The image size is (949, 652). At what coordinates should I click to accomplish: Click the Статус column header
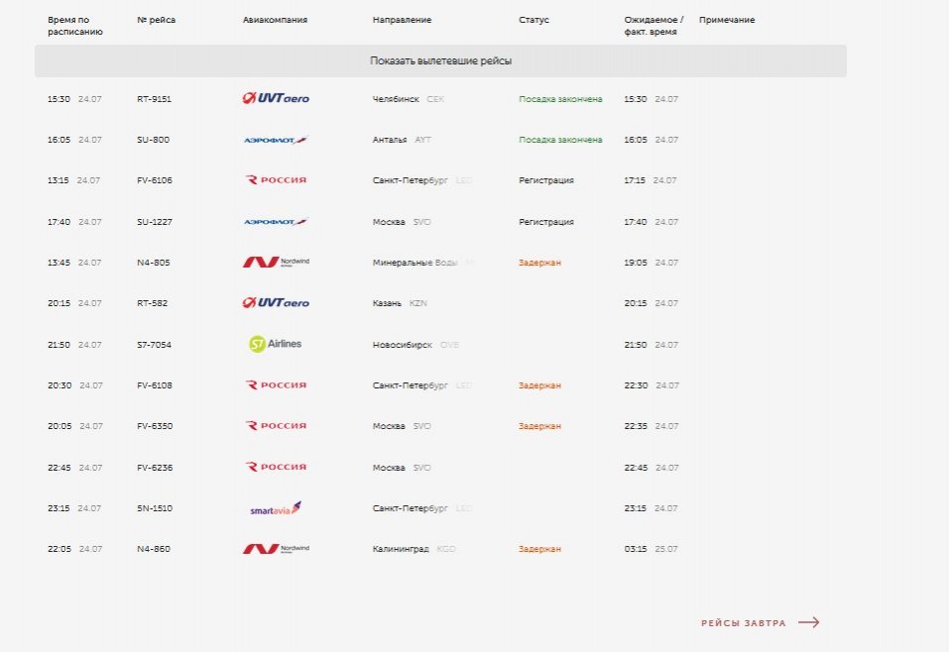(534, 20)
